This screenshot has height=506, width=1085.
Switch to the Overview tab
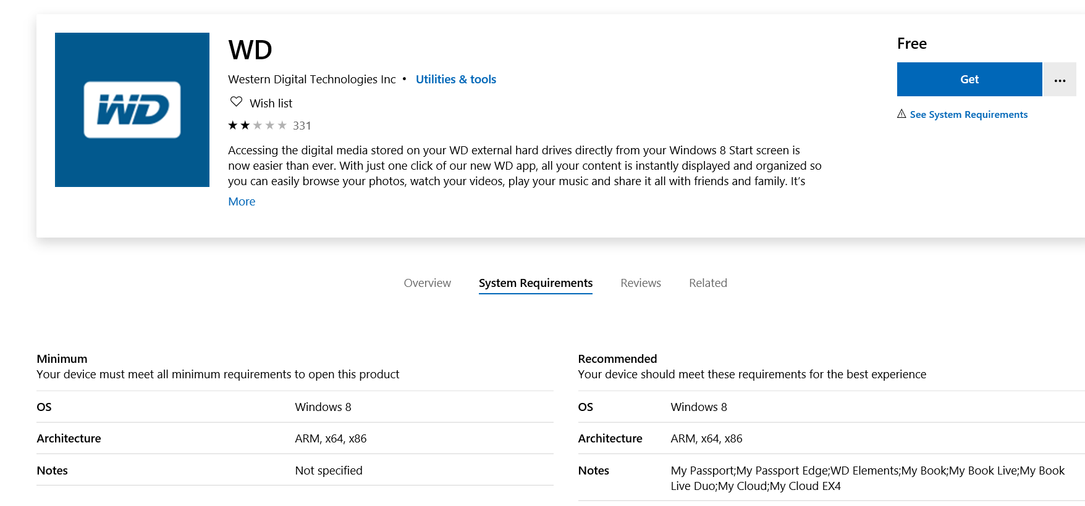(427, 283)
